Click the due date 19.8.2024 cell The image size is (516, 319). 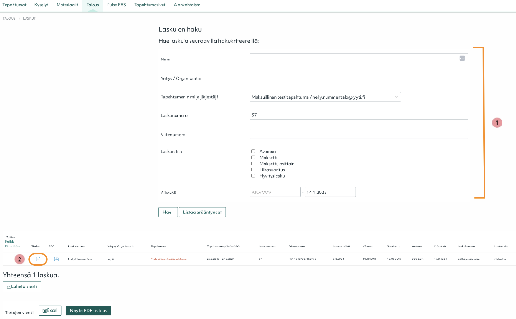[x=440, y=259]
